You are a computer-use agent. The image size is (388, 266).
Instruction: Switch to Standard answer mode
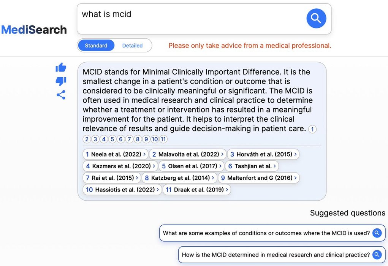(96, 46)
